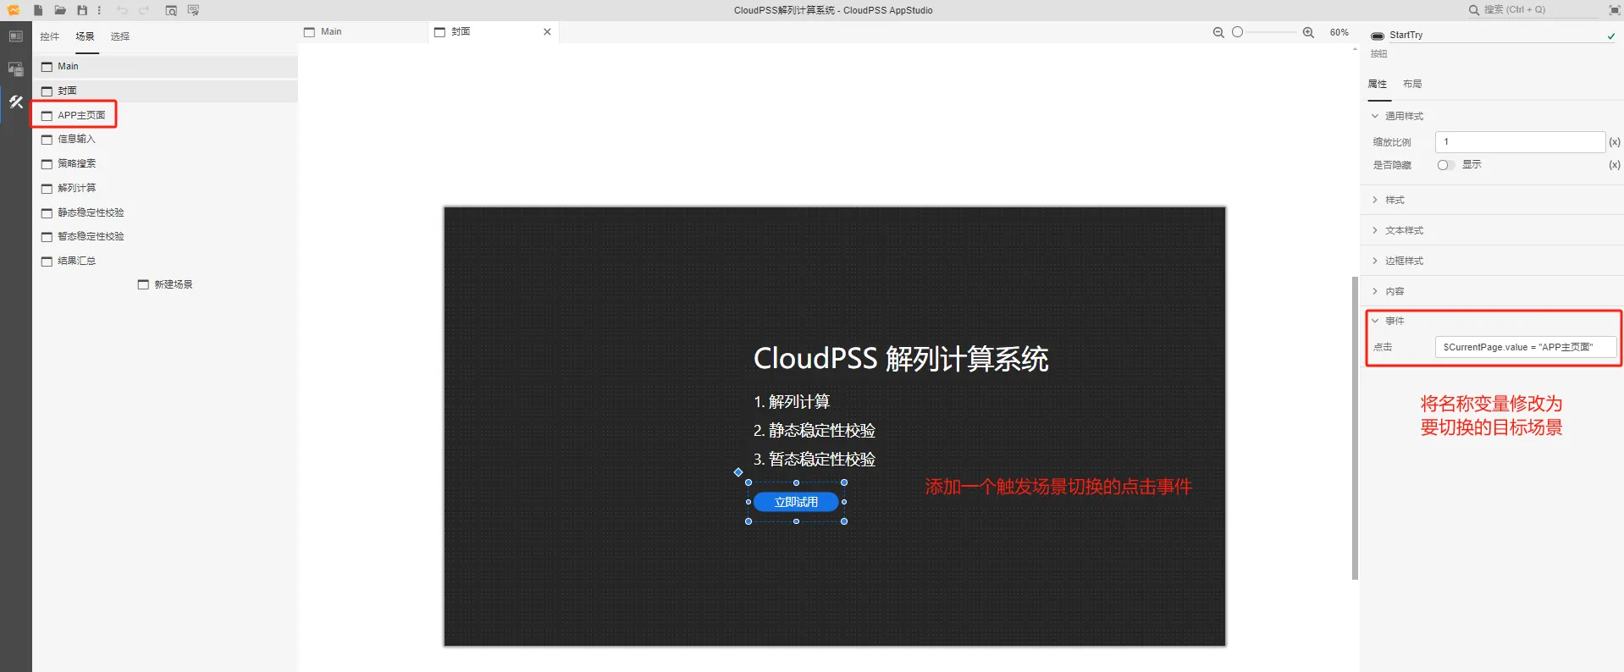Screen dimensions: 1624x672
Task: Create a new file via toolbar icon
Action: click(x=38, y=10)
